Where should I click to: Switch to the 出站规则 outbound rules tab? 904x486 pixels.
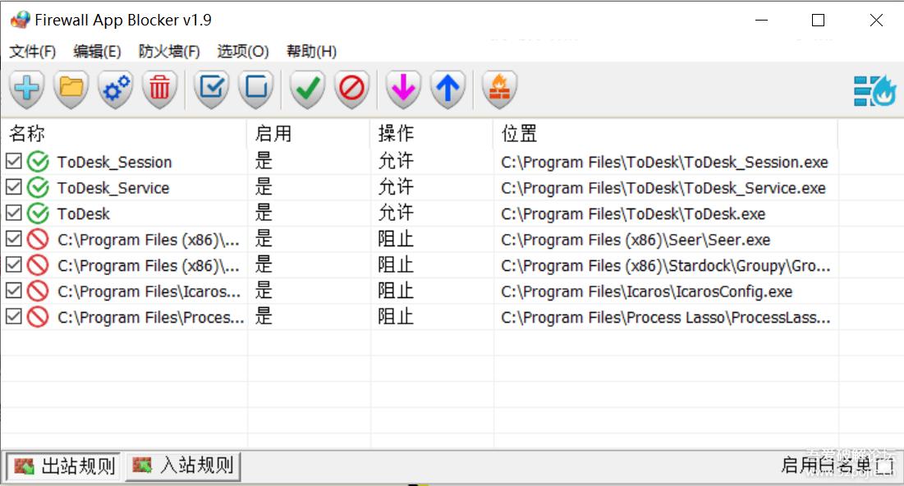point(63,465)
